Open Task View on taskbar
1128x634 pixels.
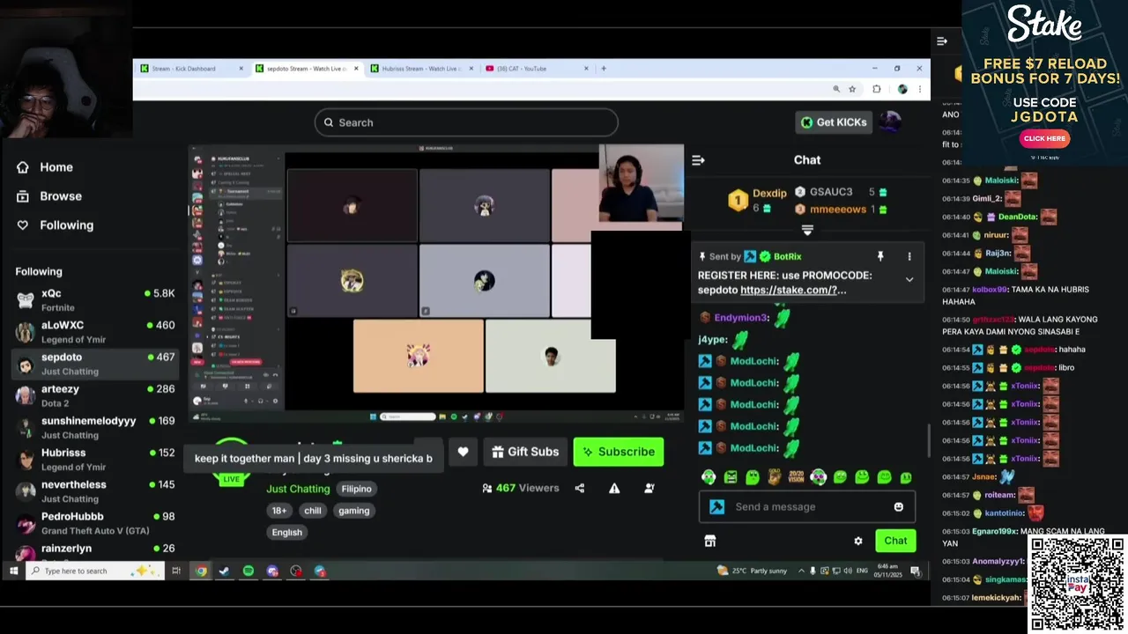coord(176,571)
